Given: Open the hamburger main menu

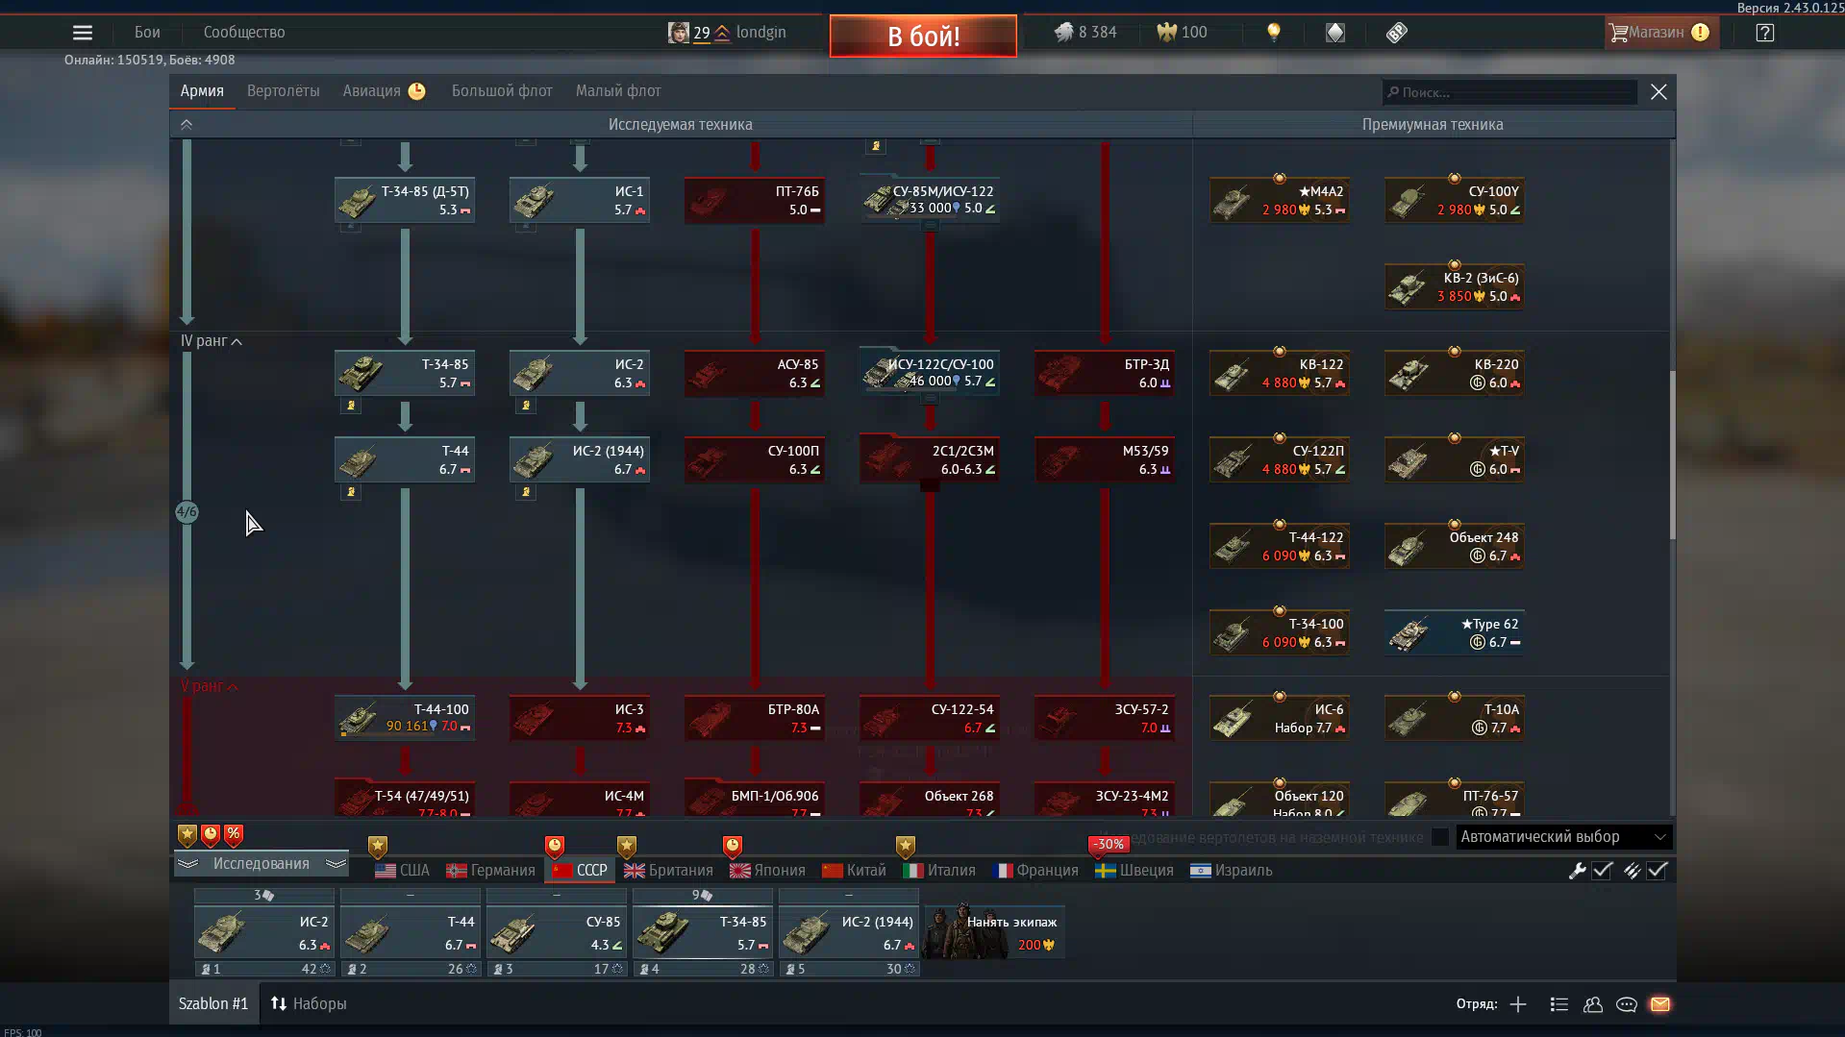Looking at the screenshot, I should 83,33.
